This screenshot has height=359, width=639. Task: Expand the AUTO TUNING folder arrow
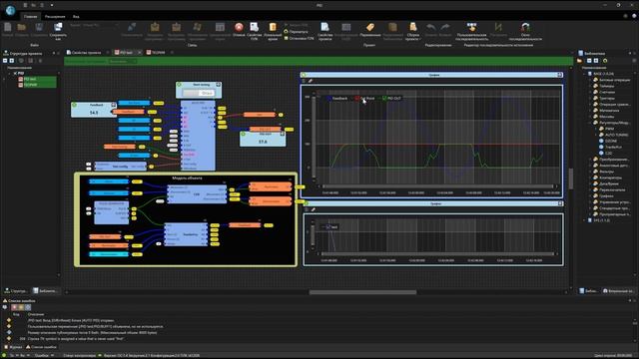pos(596,135)
